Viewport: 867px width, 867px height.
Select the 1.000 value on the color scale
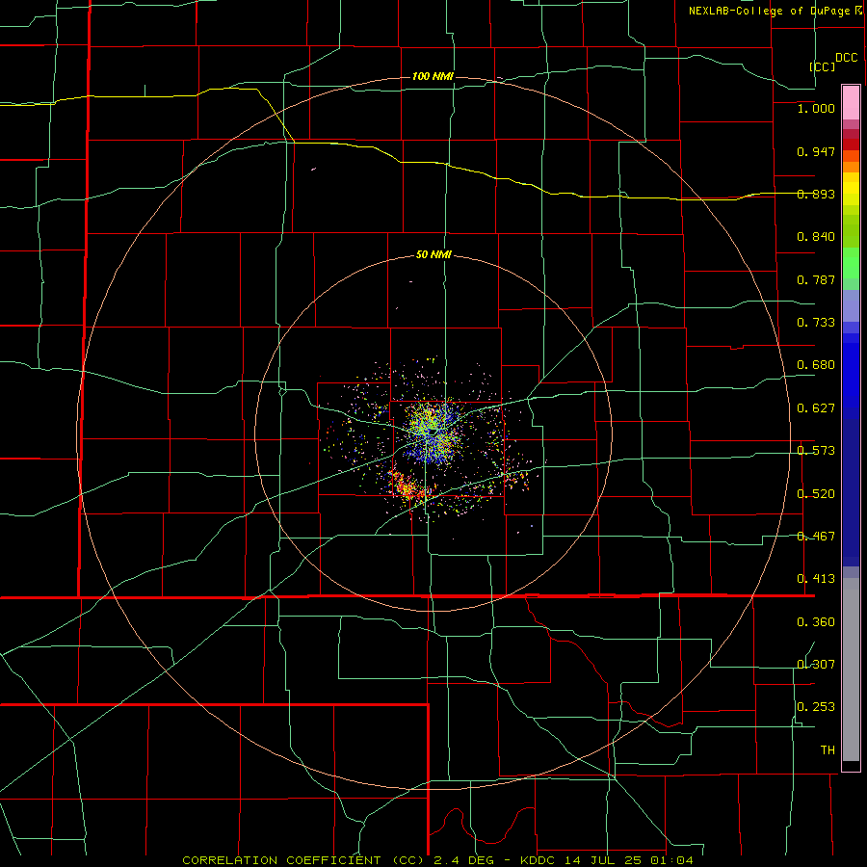(816, 108)
